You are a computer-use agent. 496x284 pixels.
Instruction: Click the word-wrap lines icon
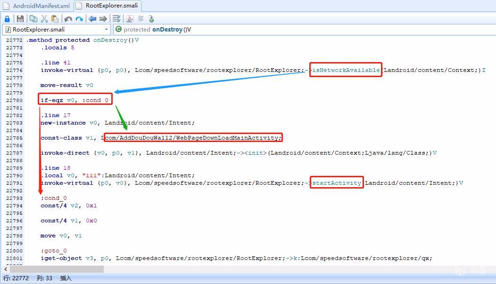[116, 19]
